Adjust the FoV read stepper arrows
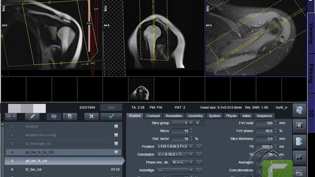Image resolution: width=315 pixels, height=177 pixels. point(276,123)
